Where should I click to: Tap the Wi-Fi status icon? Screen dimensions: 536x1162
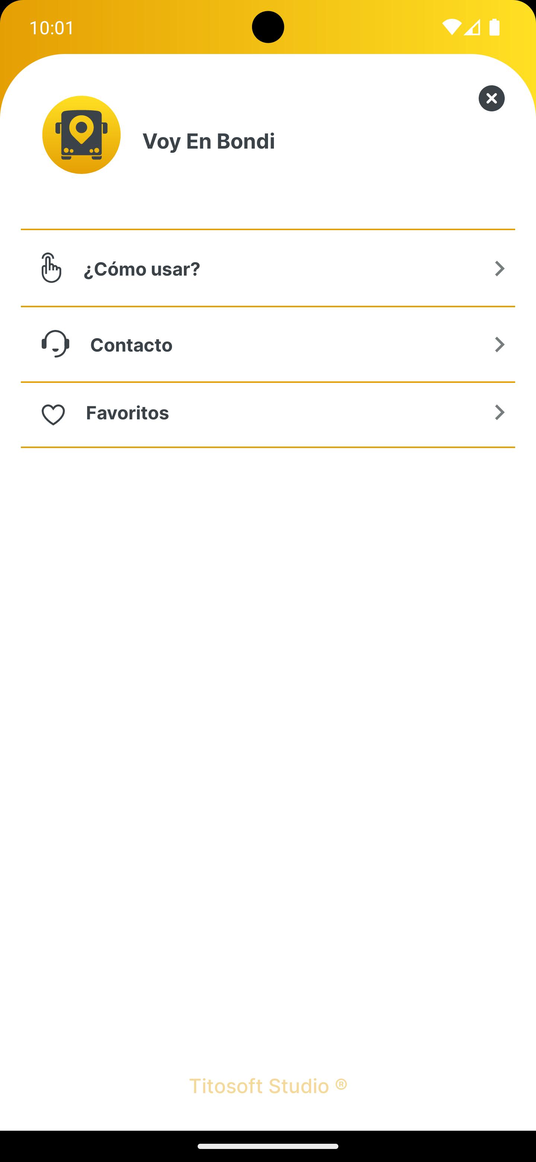(451, 28)
